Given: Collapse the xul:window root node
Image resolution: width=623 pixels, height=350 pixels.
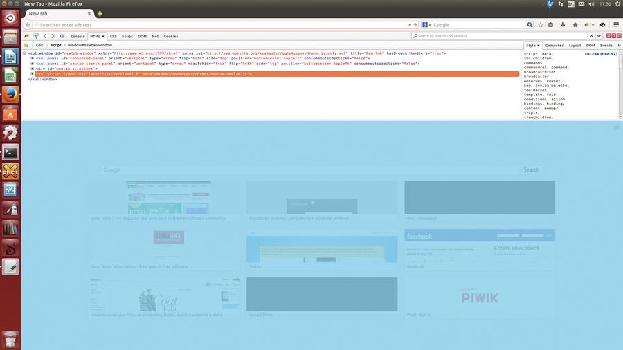Looking at the screenshot, I should click(24, 53).
